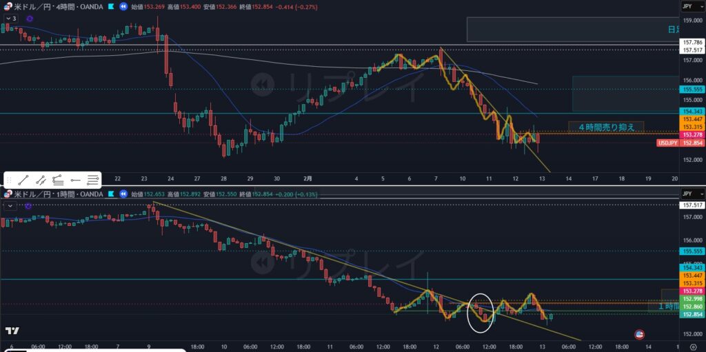Image resolution: width=706 pixels, height=352 pixels.
Task: Click the TradingView logo
Action: 12,331
